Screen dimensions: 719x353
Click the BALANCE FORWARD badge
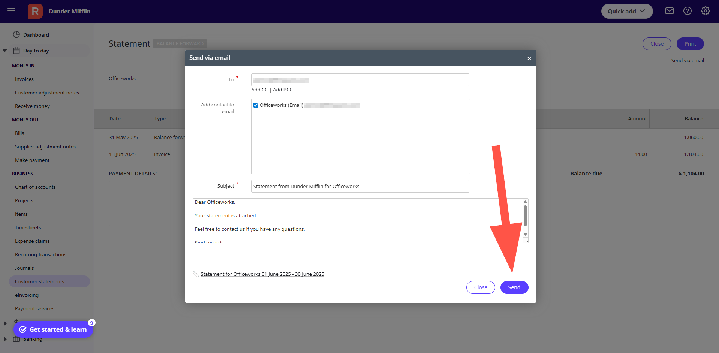click(x=180, y=43)
